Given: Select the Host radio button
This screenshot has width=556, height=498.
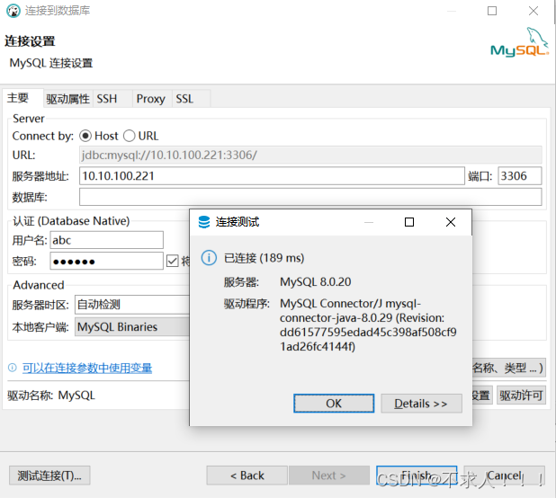Looking at the screenshot, I should pos(85,136).
